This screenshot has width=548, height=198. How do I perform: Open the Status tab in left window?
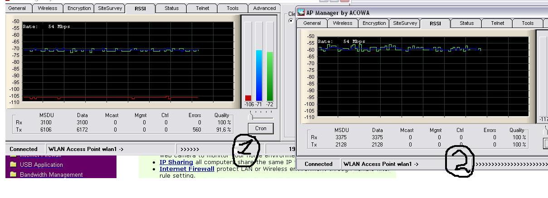tap(171, 8)
